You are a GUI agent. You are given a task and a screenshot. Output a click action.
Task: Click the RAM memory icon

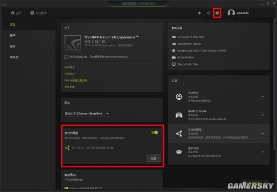click(174, 57)
